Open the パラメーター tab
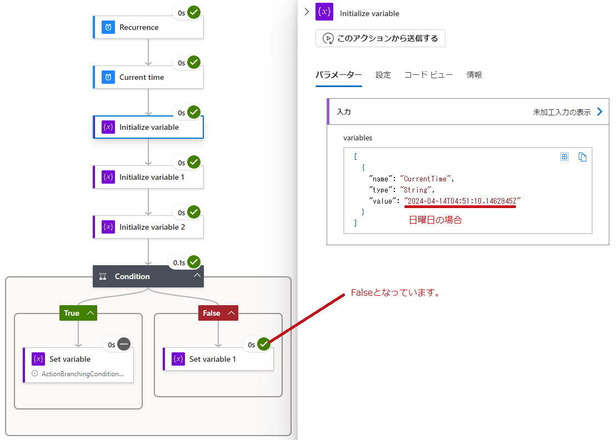 (x=339, y=74)
